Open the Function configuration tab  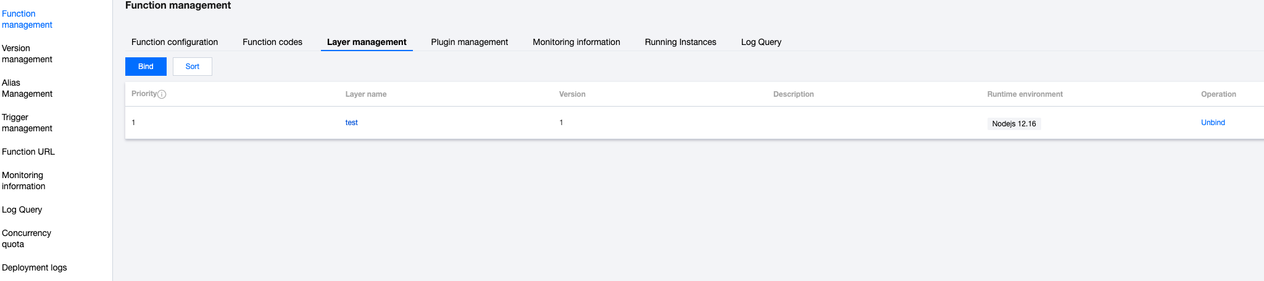tap(175, 42)
